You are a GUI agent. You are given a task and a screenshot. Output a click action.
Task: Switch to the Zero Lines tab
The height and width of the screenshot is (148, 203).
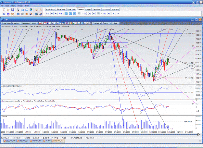pyautogui.click(x=96, y=9)
